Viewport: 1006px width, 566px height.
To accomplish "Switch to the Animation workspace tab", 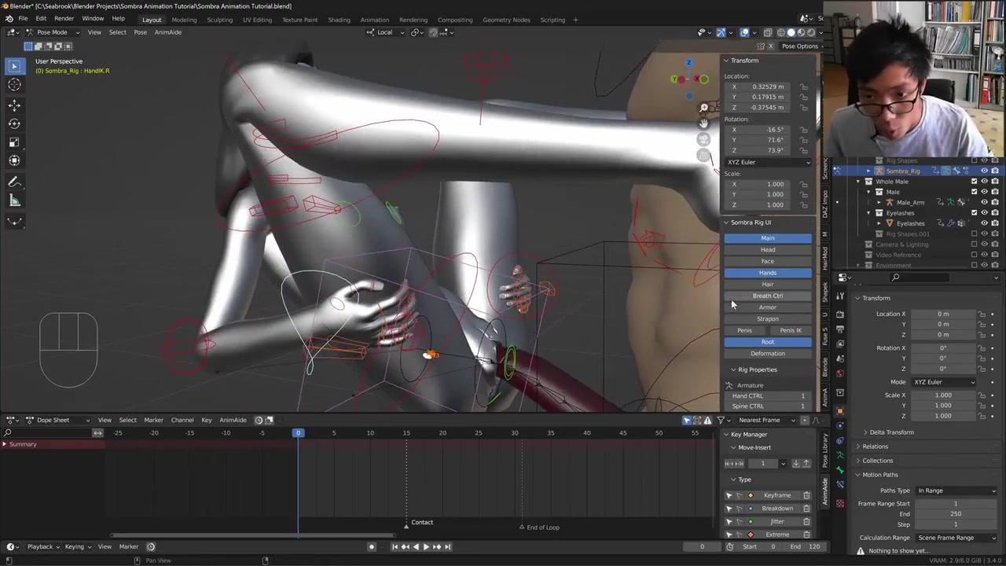I will 374,20.
